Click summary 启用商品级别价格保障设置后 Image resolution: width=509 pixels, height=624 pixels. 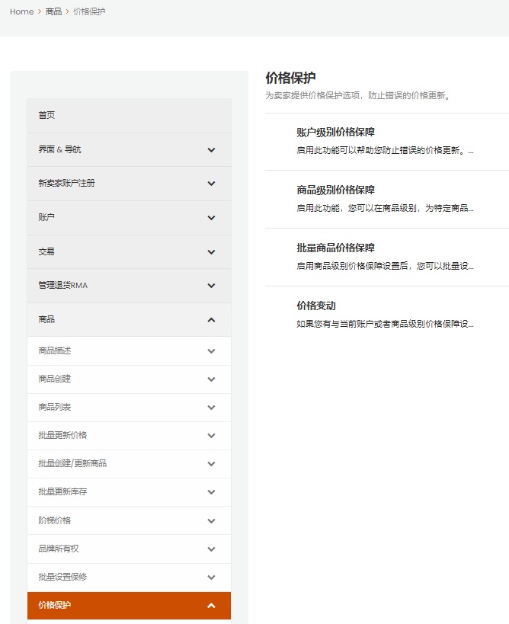pyautogui.click(x=385, y=266)
